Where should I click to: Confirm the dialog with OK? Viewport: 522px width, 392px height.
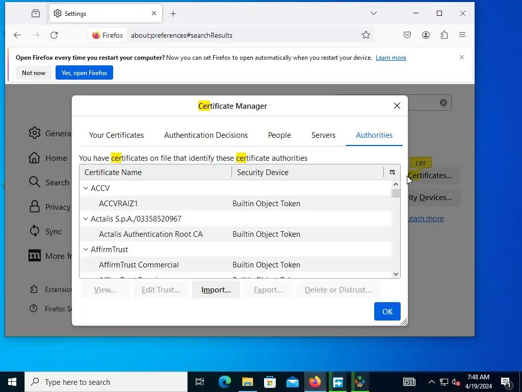tap(387, 311)
